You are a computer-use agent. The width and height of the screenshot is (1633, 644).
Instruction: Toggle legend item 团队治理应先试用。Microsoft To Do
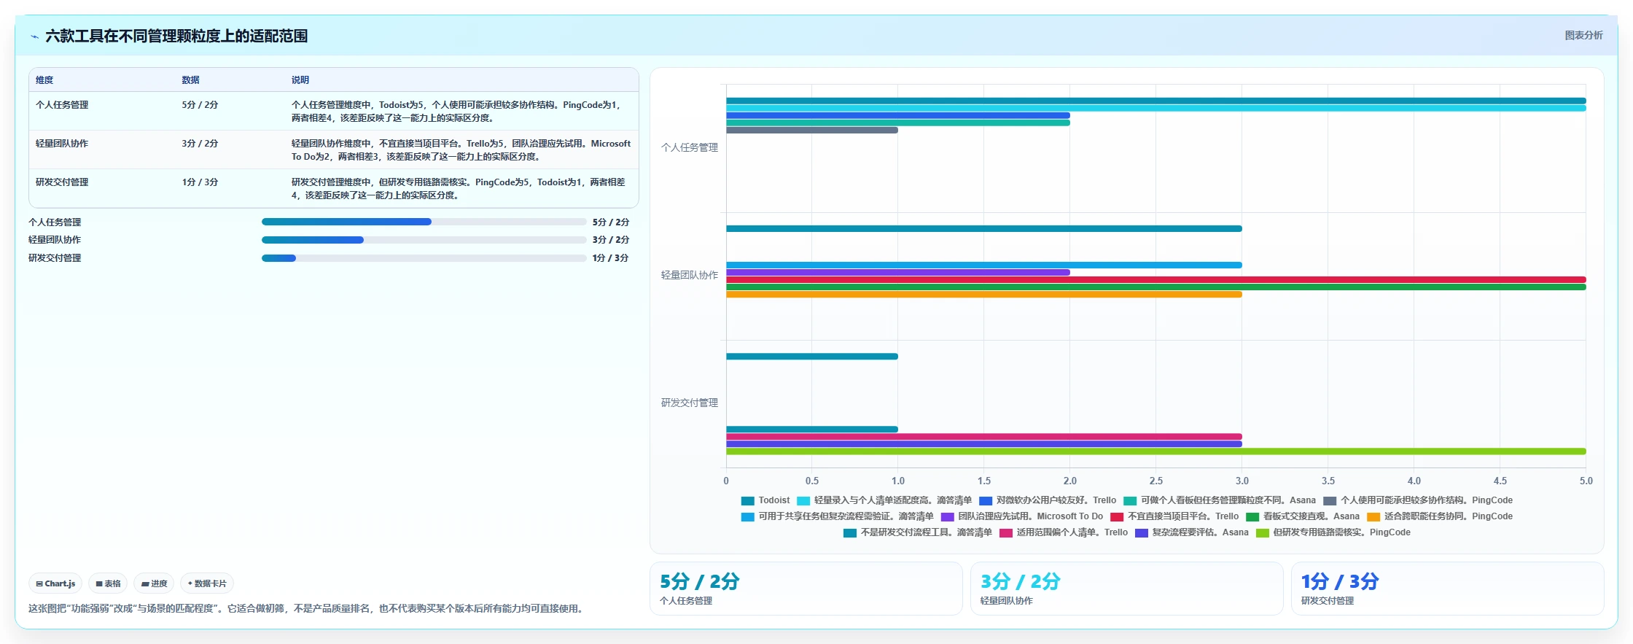coord(1022,516)
